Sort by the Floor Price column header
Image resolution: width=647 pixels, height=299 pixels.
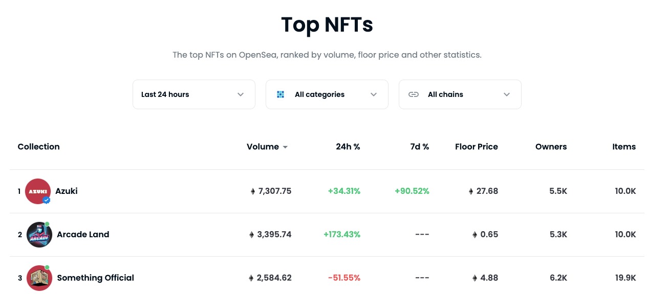(476, 147)
